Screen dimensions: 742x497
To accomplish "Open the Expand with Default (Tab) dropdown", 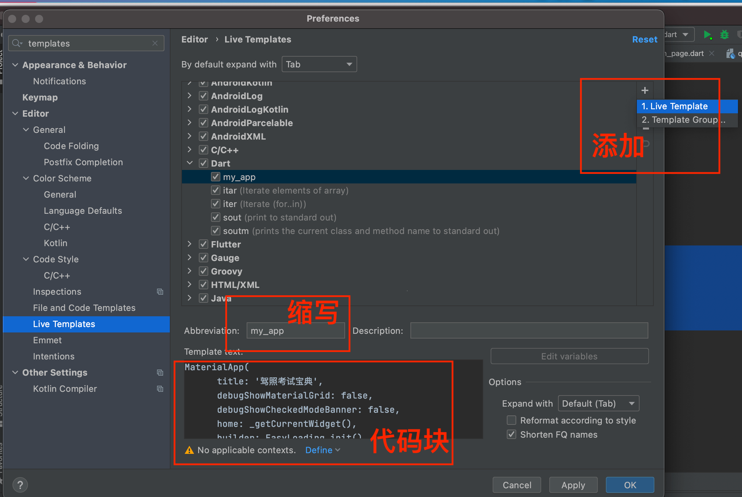I will coord(598,403).
